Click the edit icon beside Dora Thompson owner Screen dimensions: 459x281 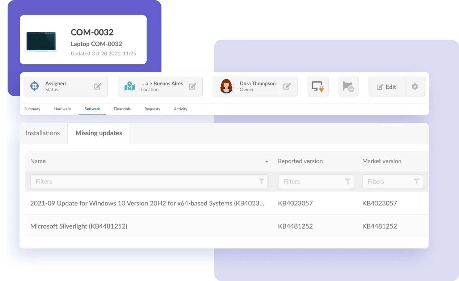[x=287, y=86]
